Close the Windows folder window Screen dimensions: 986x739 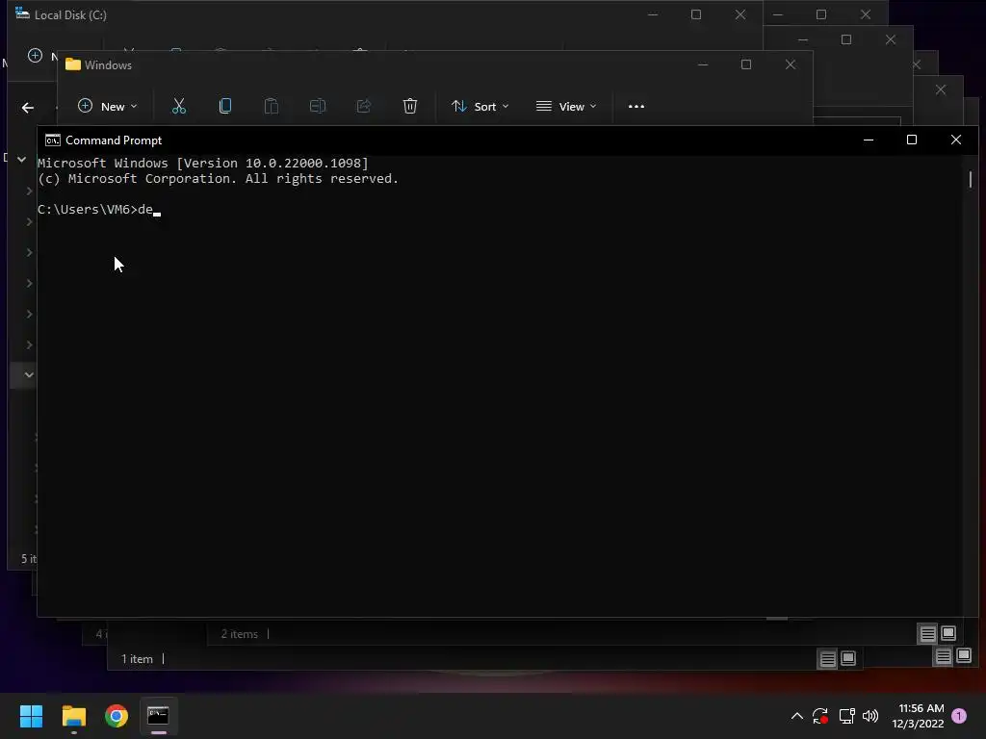tap(791, 64)
